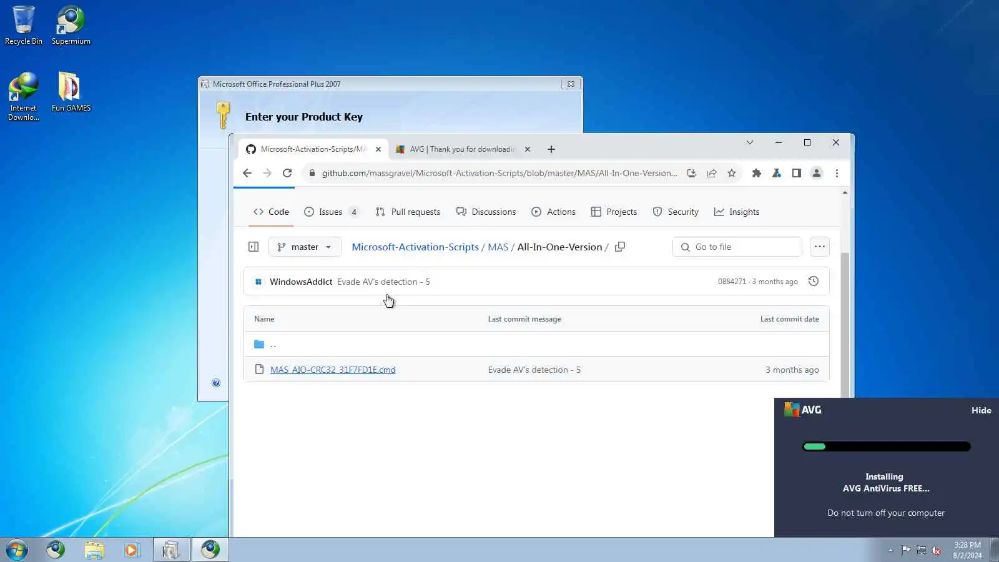Screen dimensions: 999x562
Task: Show hidden system tray icons
Action: [890, 550]
